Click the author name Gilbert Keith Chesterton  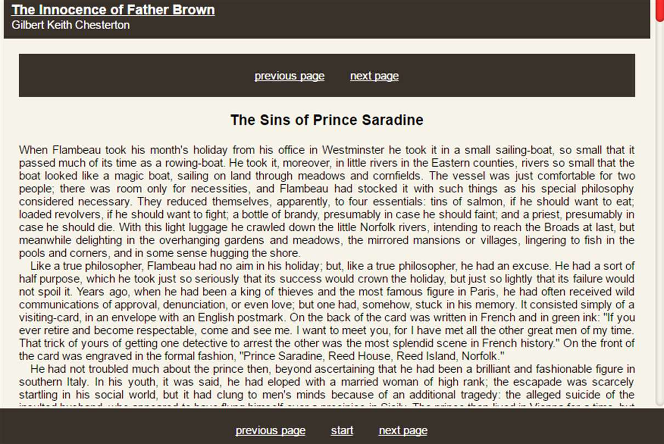coord(71,25)
